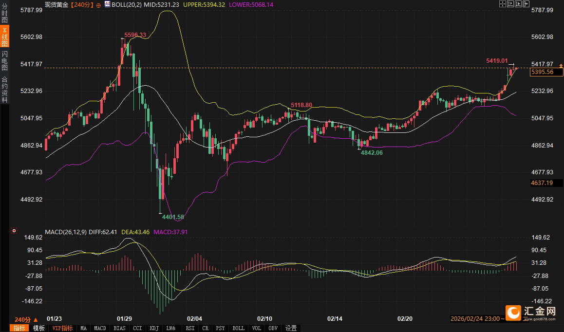Screen dimensions: 564x332
Task: Select the MACD indicator in bottom bar
Action: pos(100,328)
